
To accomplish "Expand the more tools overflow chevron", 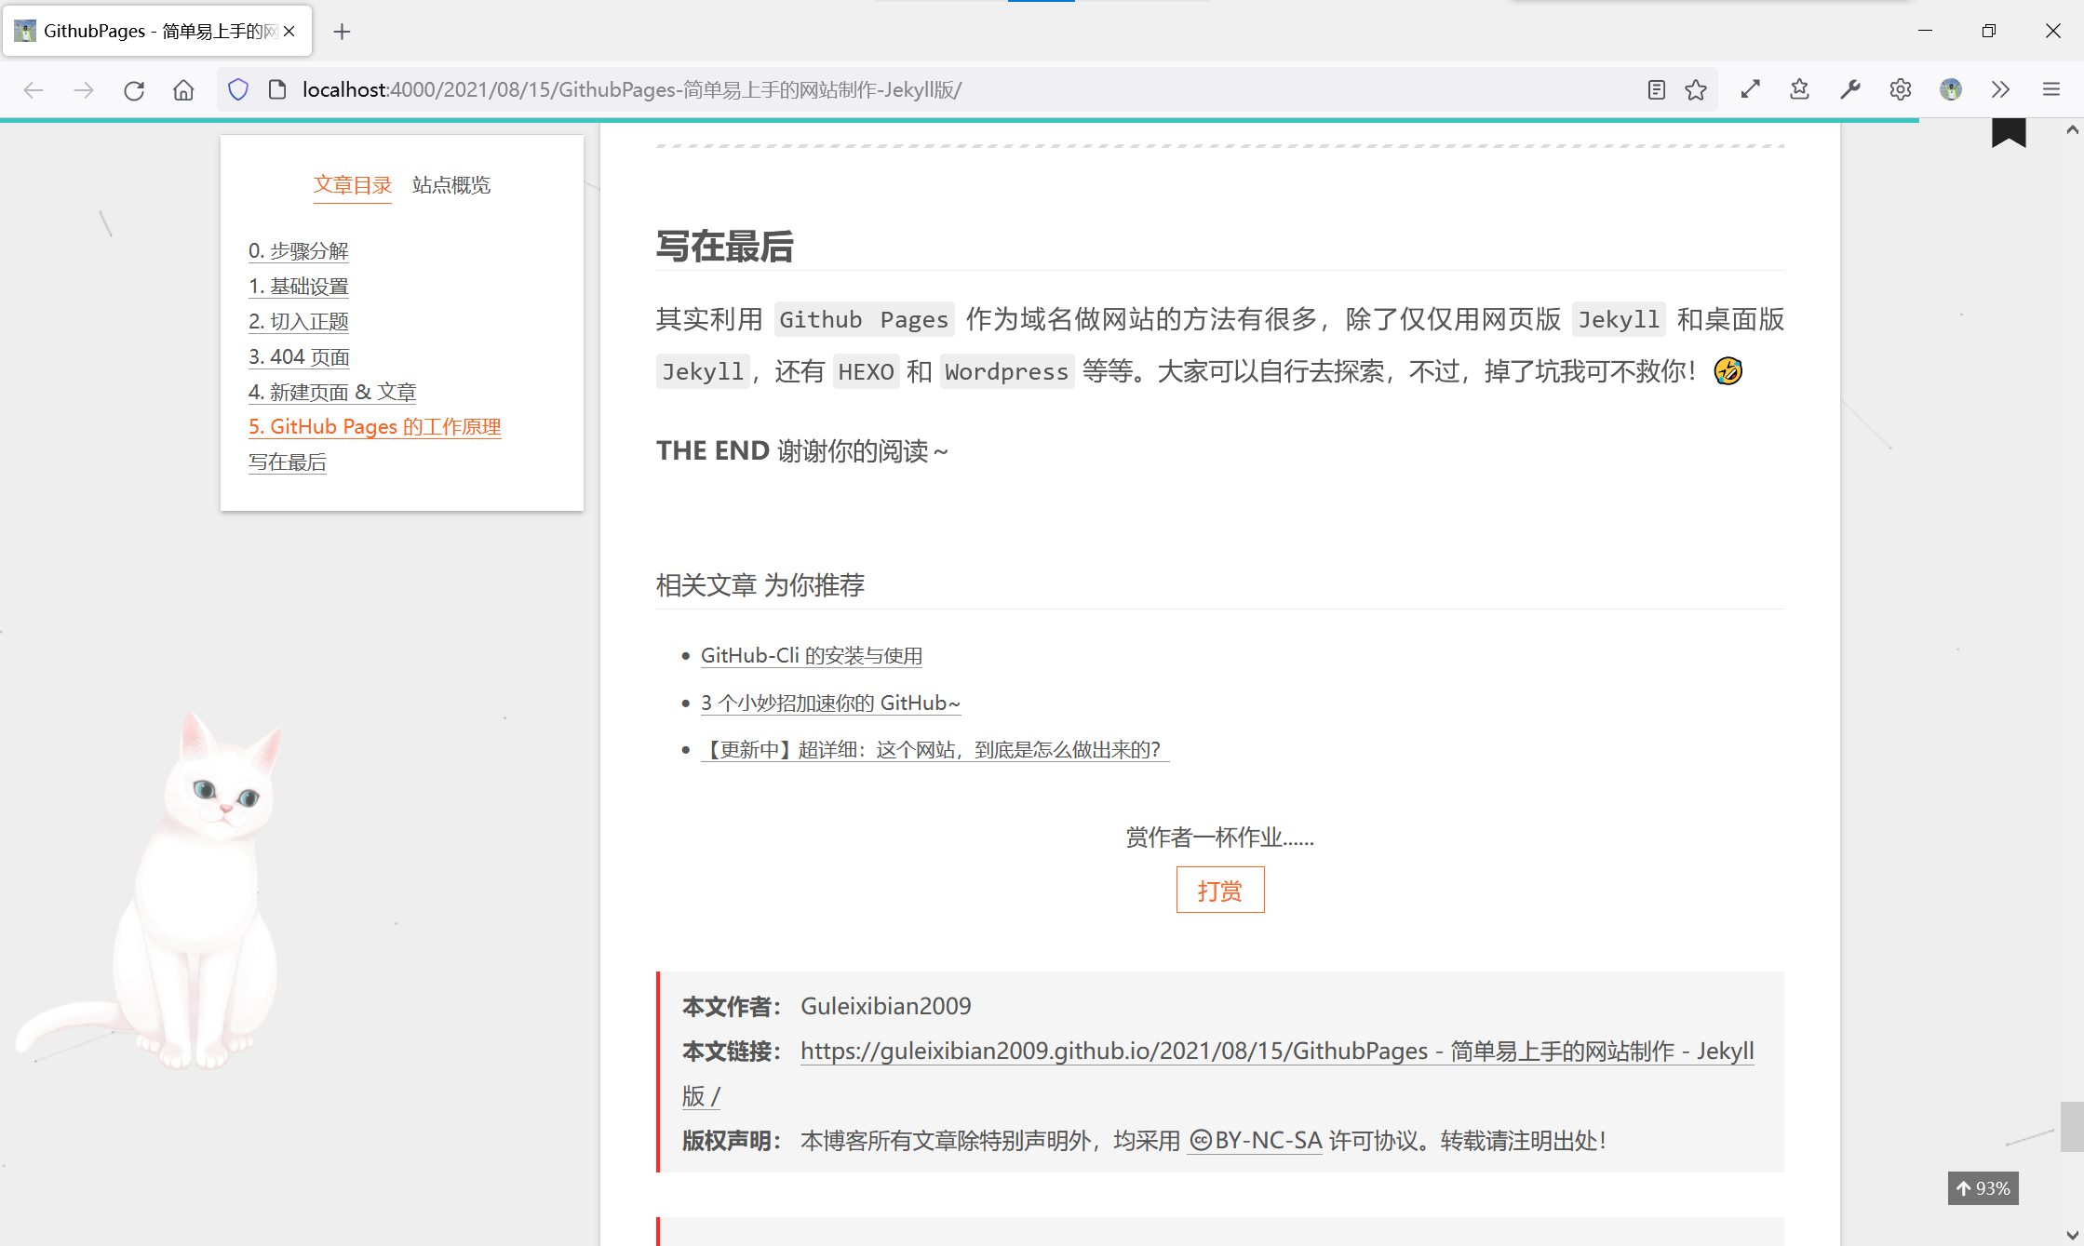I will pyautogui.click(x=2000, y=89).
